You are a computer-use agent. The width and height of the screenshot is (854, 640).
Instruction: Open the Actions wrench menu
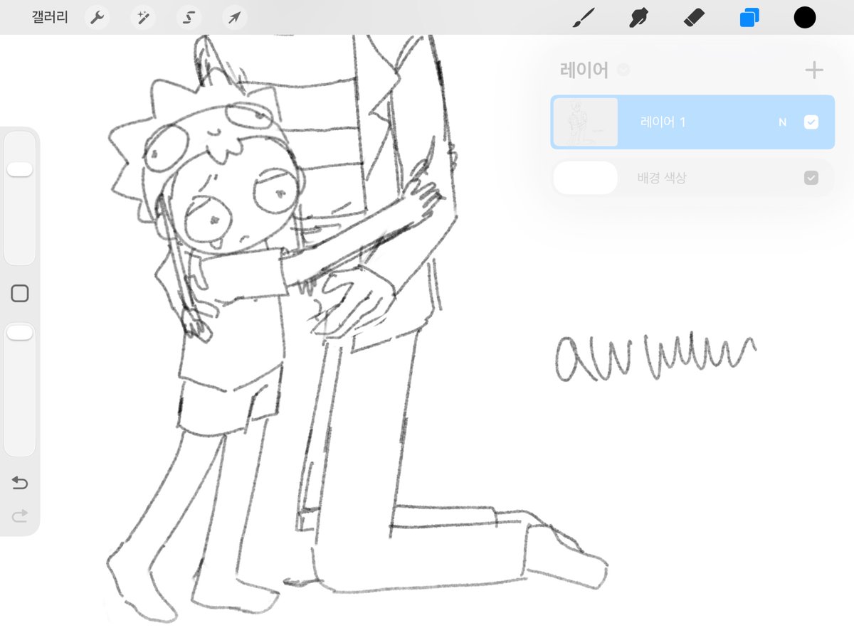tap(97, 18)
